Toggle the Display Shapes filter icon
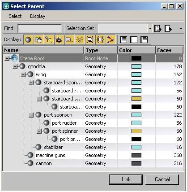Screen dimensions: 187x192 [x=38, y=40]
